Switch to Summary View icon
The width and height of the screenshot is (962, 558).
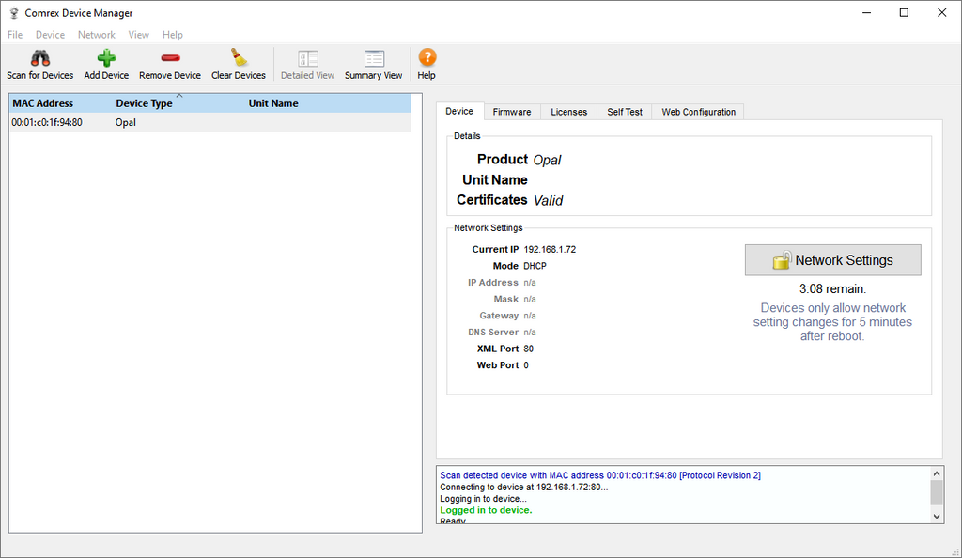(374, 58)
